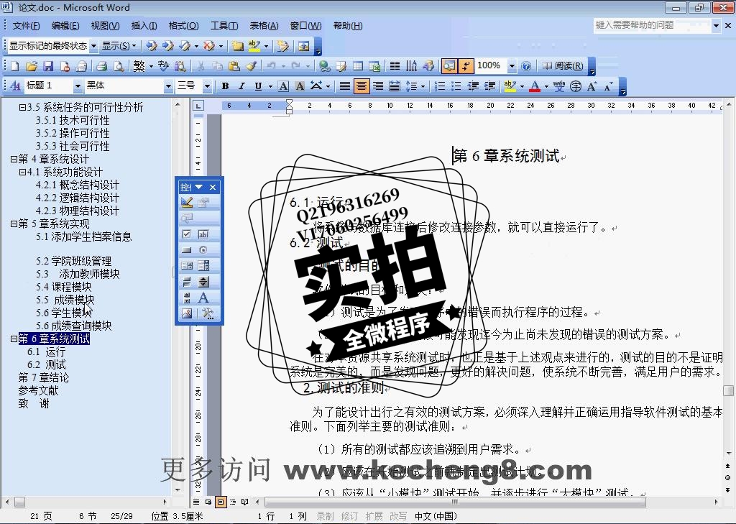Toggle right alignment button
The height and width of the screenshot is (524, 736).
coord(378,86)
